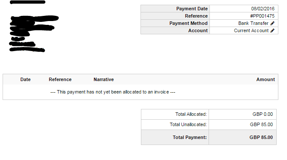Click the Total Payment GBP 85.00 amount
The height and width of the screenshot is (160, 287).
pos(261,137)
